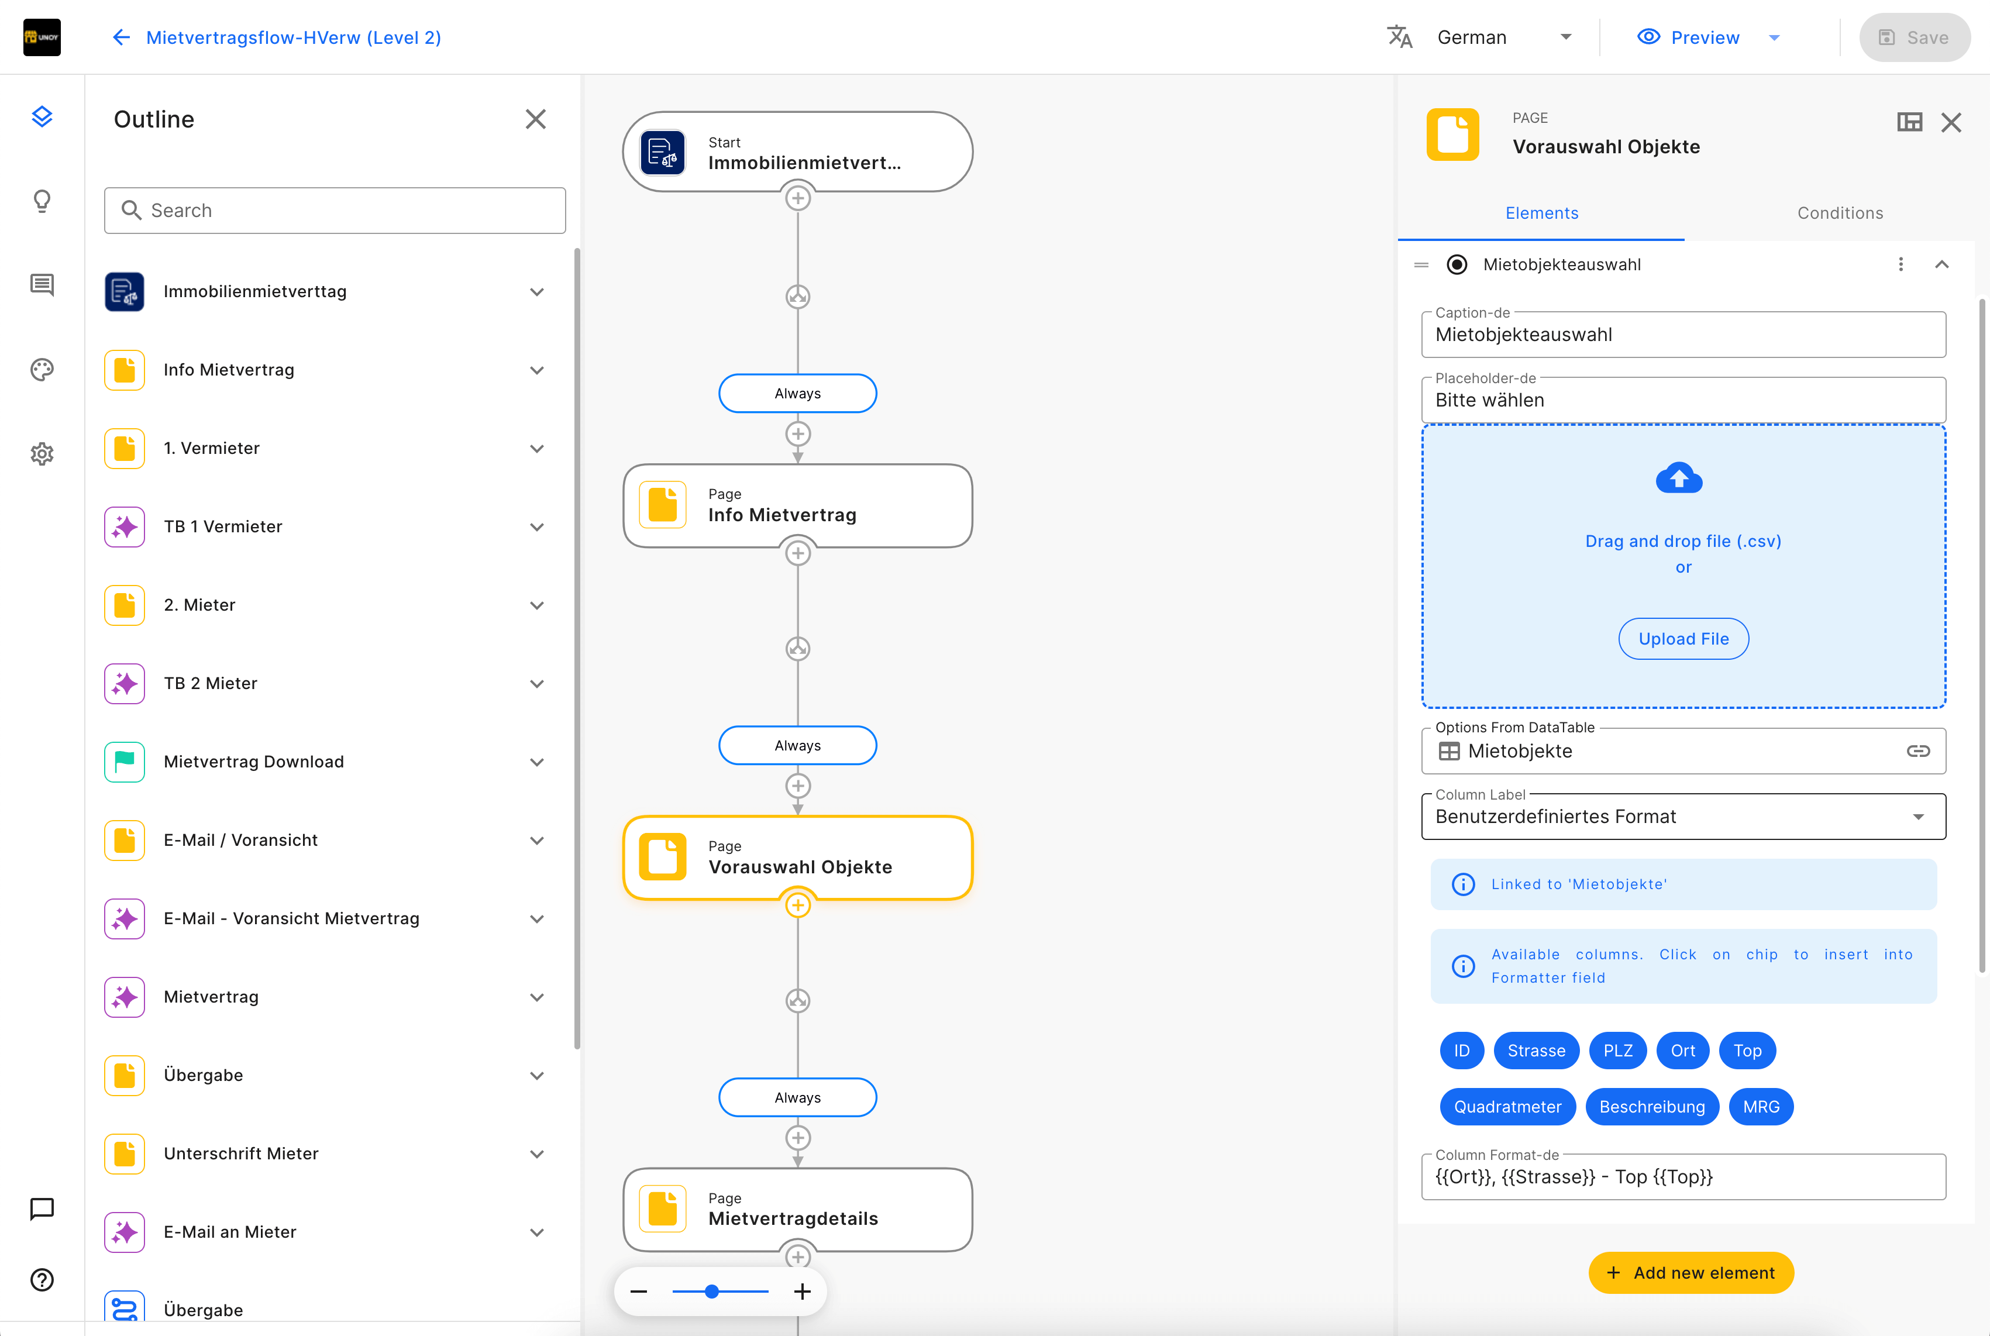This screenshot has width=1990, height=1336.
Task: Click Add new element button
Action: [x=1690, y=1272]
